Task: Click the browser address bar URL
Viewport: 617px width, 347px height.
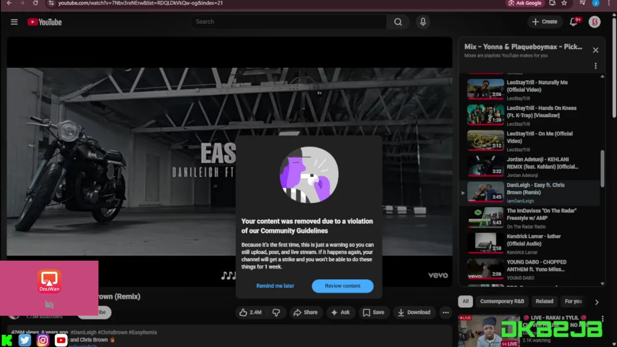Action: pyautogui.click(x=140, y=3)
